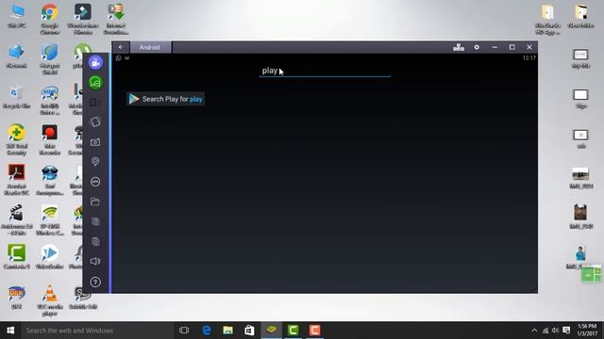The height and width of the screenshot is (339, 604).
Task: Open the video camera icon in BlueStacks sidebar
Action: coord(95,62)
